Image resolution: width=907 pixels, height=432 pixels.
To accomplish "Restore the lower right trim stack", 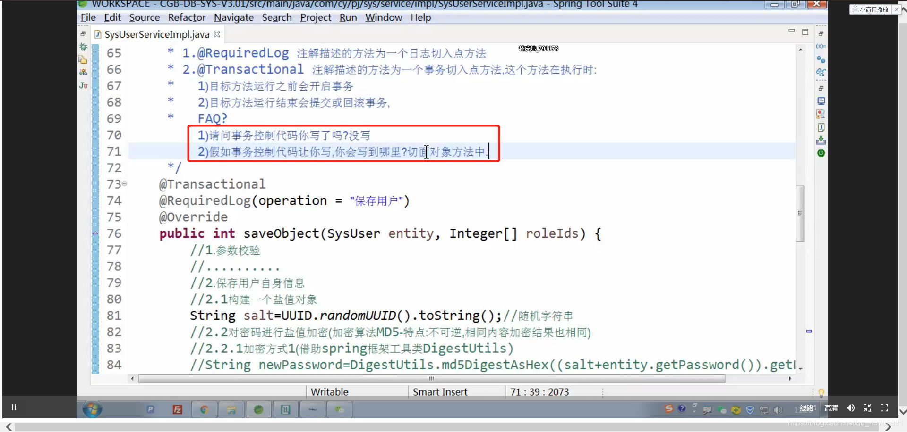I will [821, 88].
